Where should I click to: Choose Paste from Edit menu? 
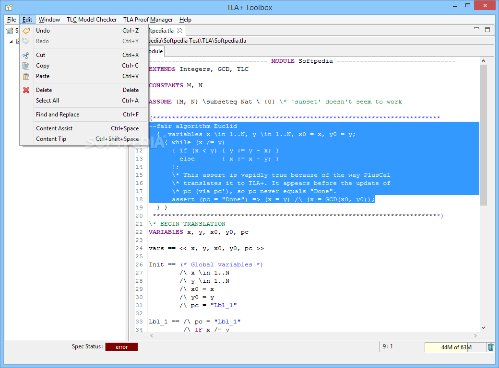[x=84, y=76]
